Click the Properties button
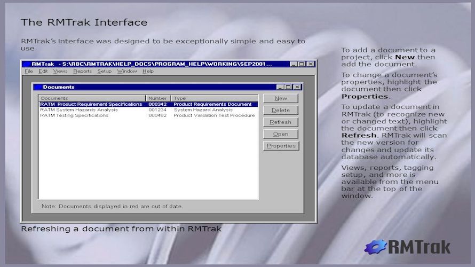This screenshot has height=267, width=475. [x=281, y=146]
